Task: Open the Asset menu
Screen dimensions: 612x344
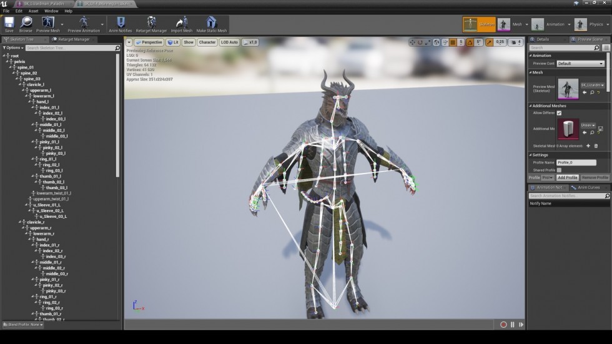Action: coord(33,11)
